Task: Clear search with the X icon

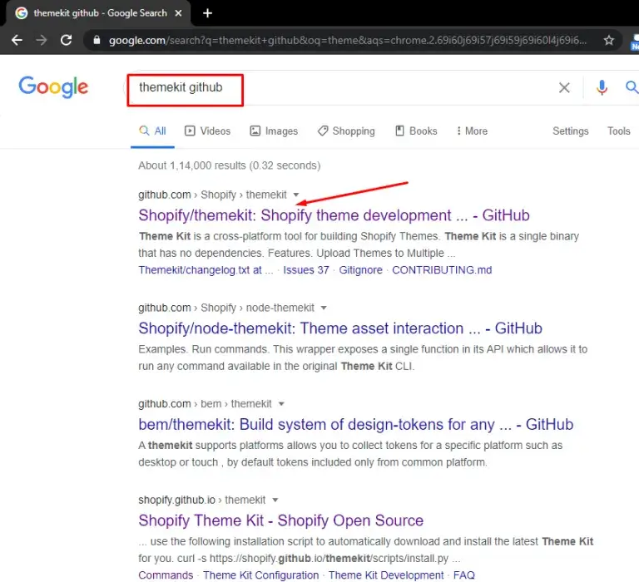Action: pos(564,87)
